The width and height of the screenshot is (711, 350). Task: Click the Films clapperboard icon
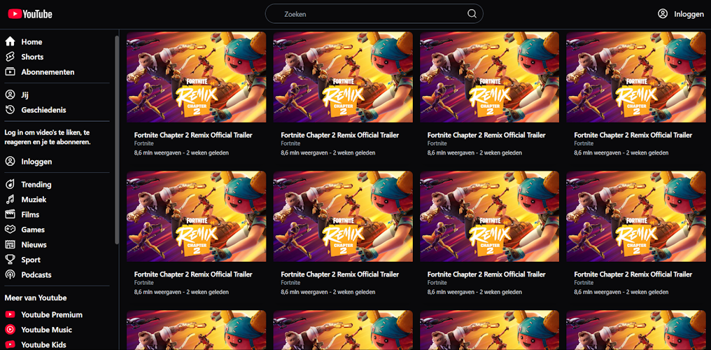10,215
